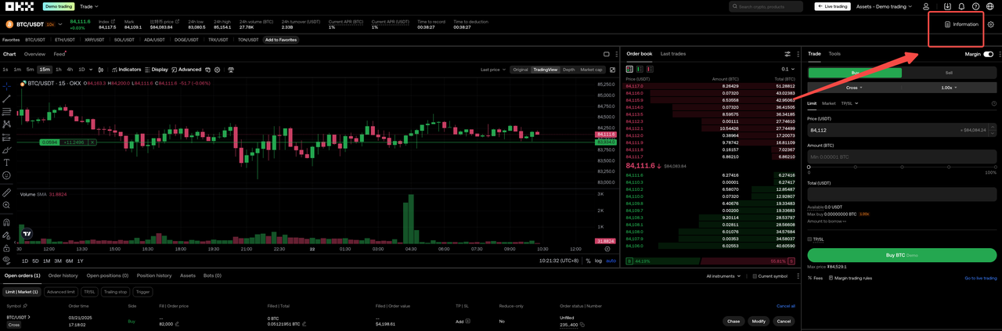Click the Live trading button
The image size is (1002, 331).
832,6
